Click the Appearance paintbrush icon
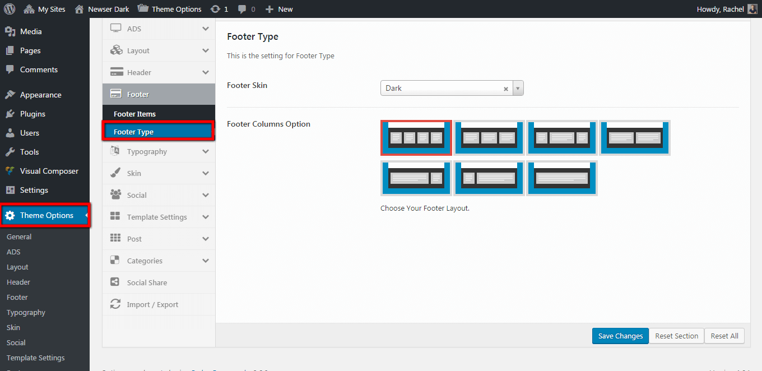762x371 pixels. (x=10, y=95)
